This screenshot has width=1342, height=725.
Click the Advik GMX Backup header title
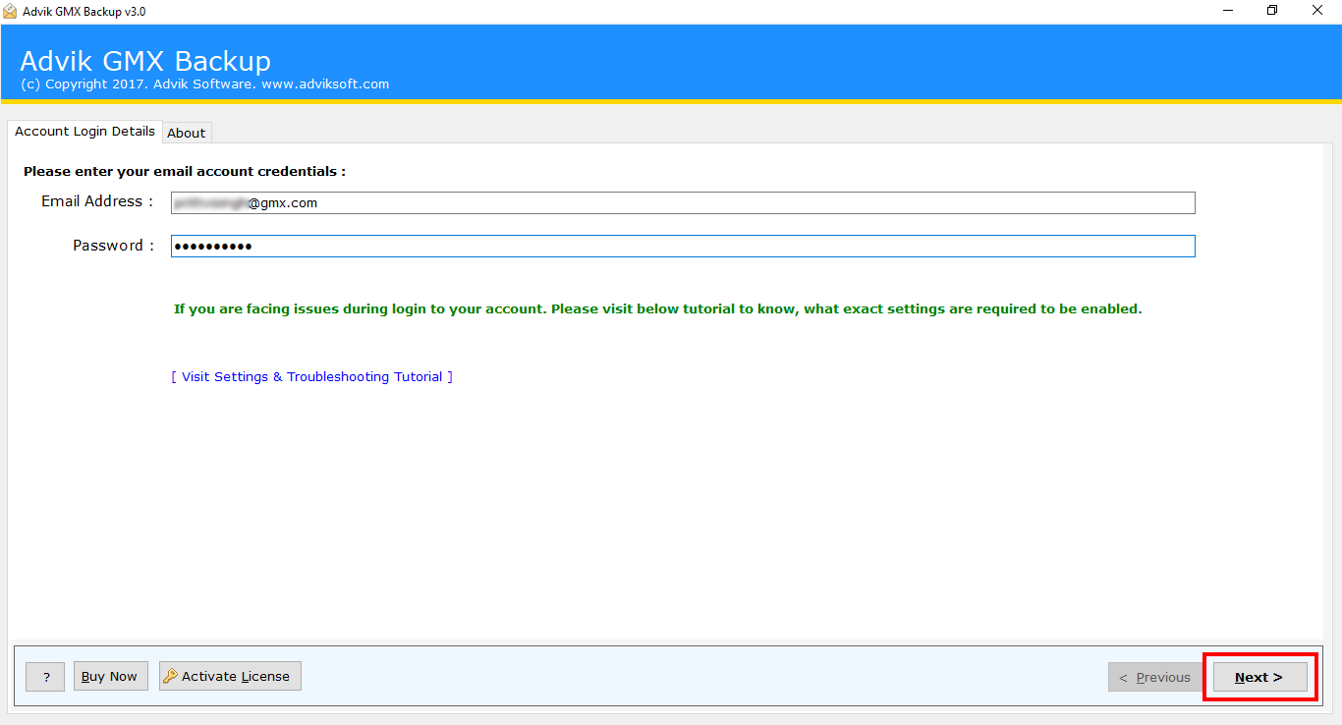point(145,61)
